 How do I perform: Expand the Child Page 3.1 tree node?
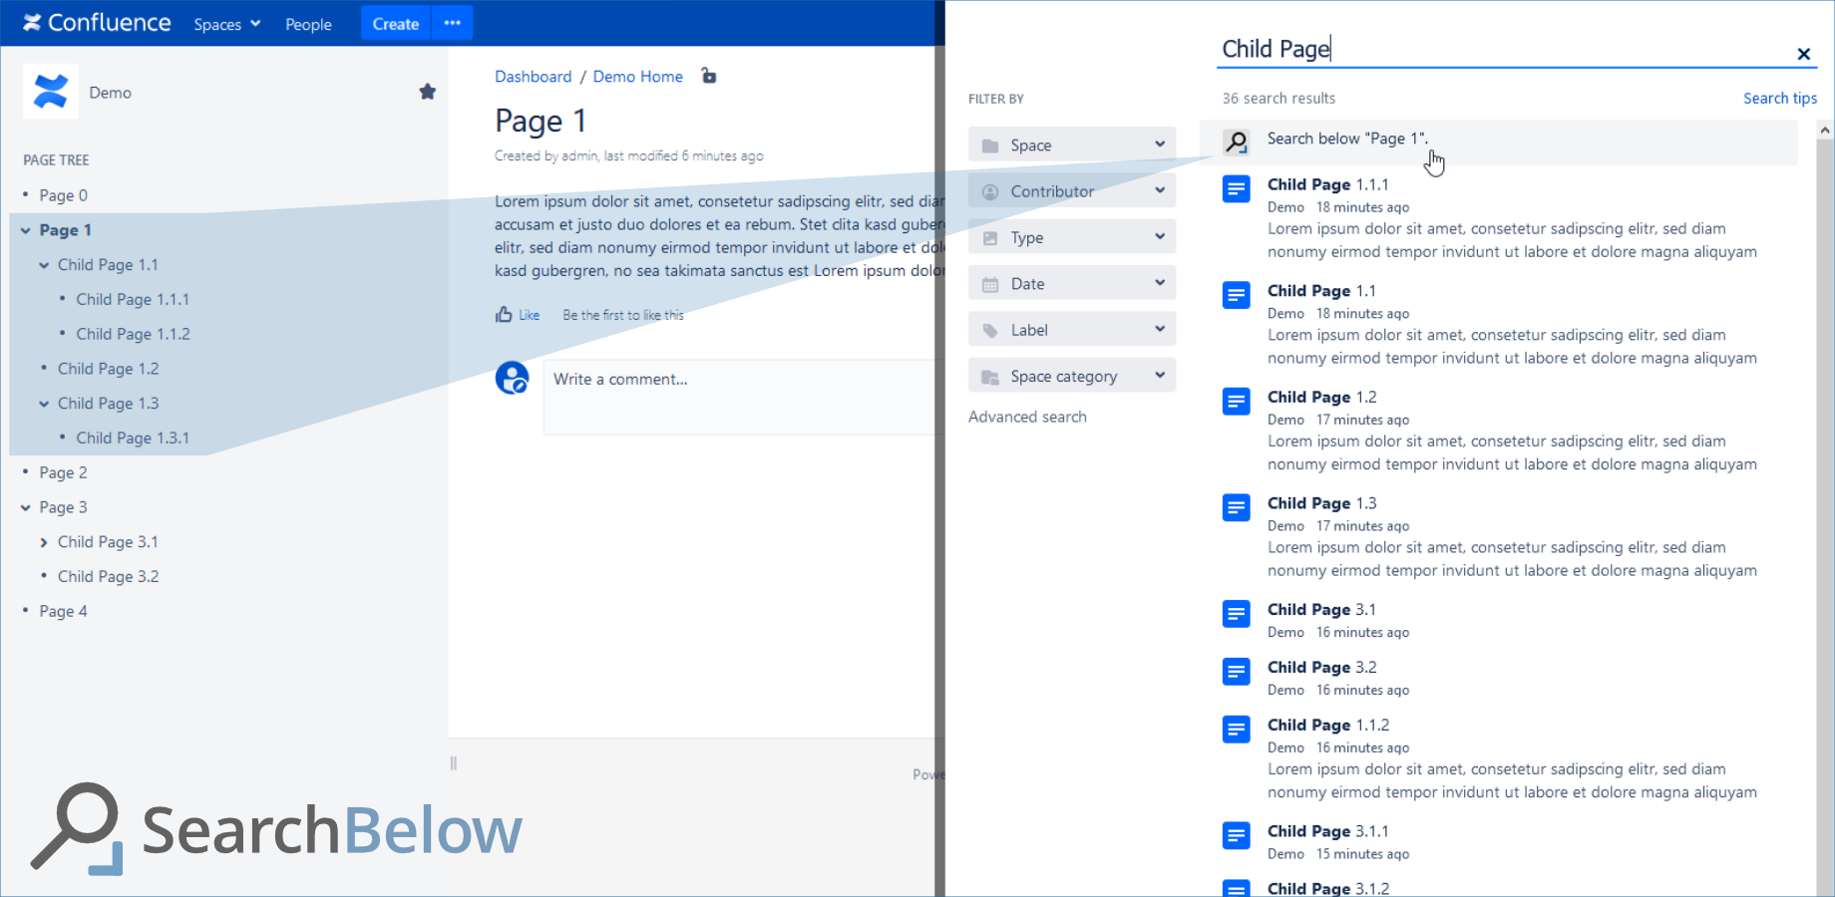[44, 542]
